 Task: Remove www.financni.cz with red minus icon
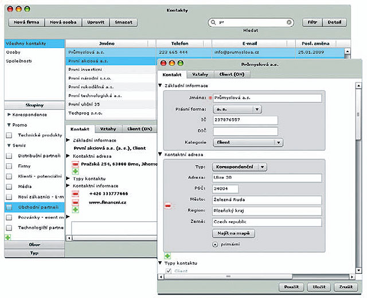(x=75, y=202)
